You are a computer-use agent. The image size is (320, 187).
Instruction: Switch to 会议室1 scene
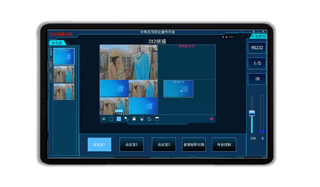tap(99, 145)
